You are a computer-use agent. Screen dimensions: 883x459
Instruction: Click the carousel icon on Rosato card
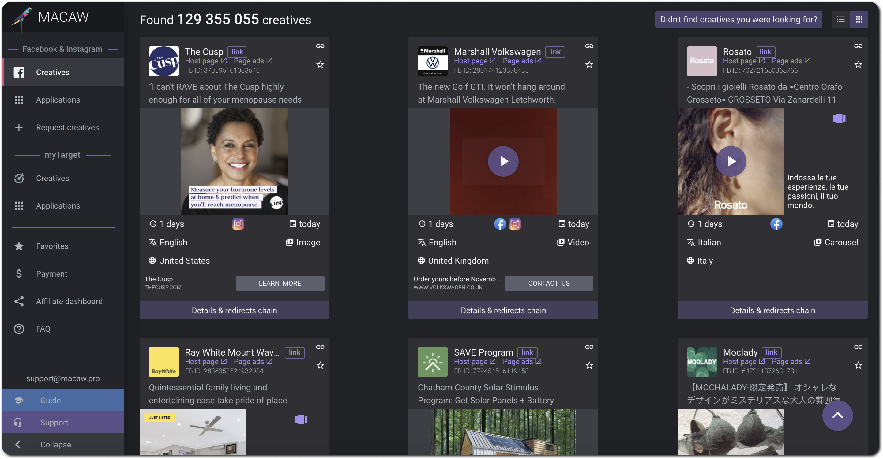coord(839,119)
